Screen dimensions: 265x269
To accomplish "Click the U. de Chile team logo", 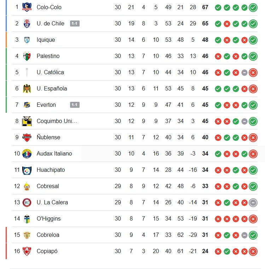I will tap(27, 23).
